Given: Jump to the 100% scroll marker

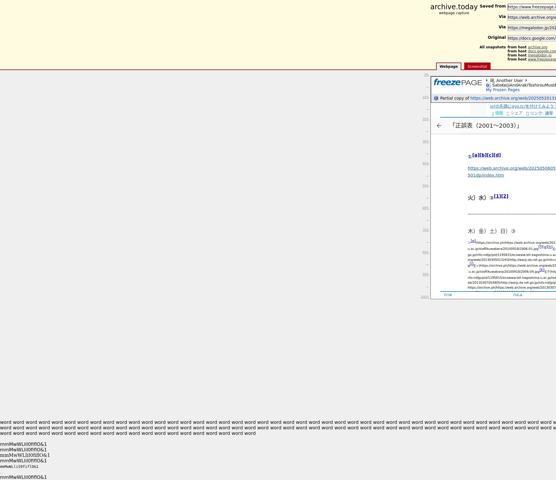Looking at the screenshot, I should [x=425, y=297].
